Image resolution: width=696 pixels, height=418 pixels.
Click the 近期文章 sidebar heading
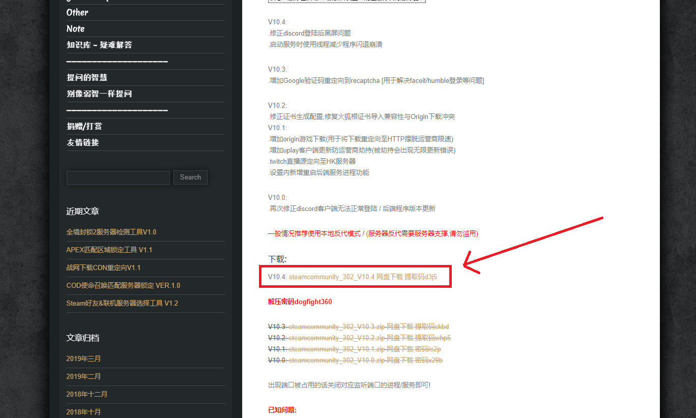82,211
